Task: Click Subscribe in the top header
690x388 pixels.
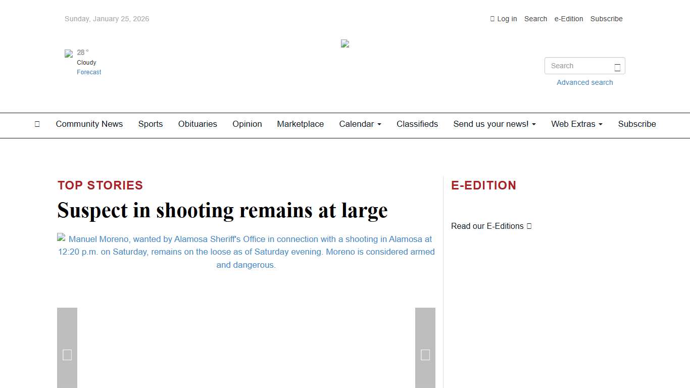Action: tap(606, 19)
